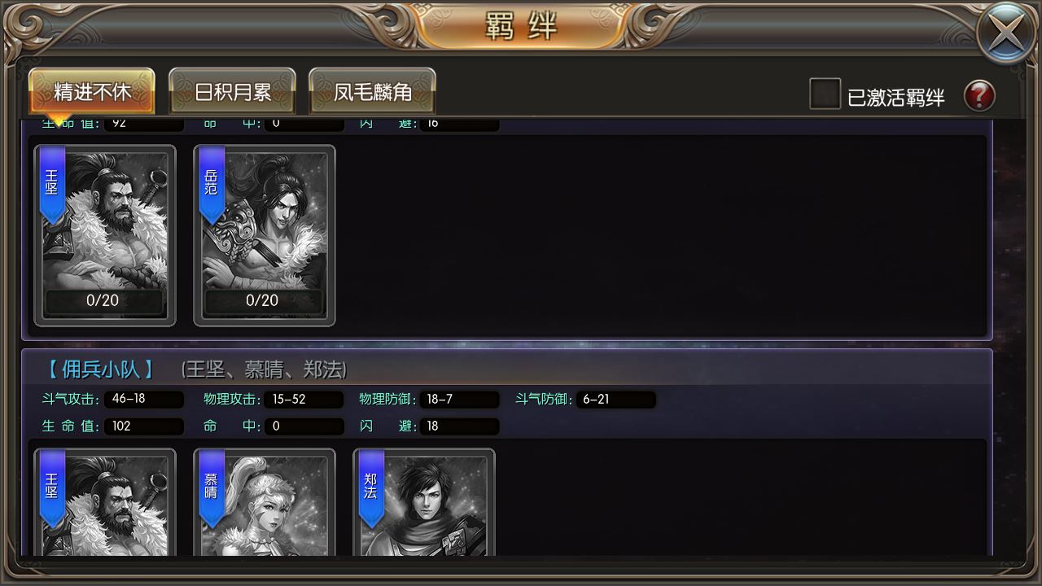Close the 羁绊 panel with X button
Screen dimensions: 1042x586
1006,34
